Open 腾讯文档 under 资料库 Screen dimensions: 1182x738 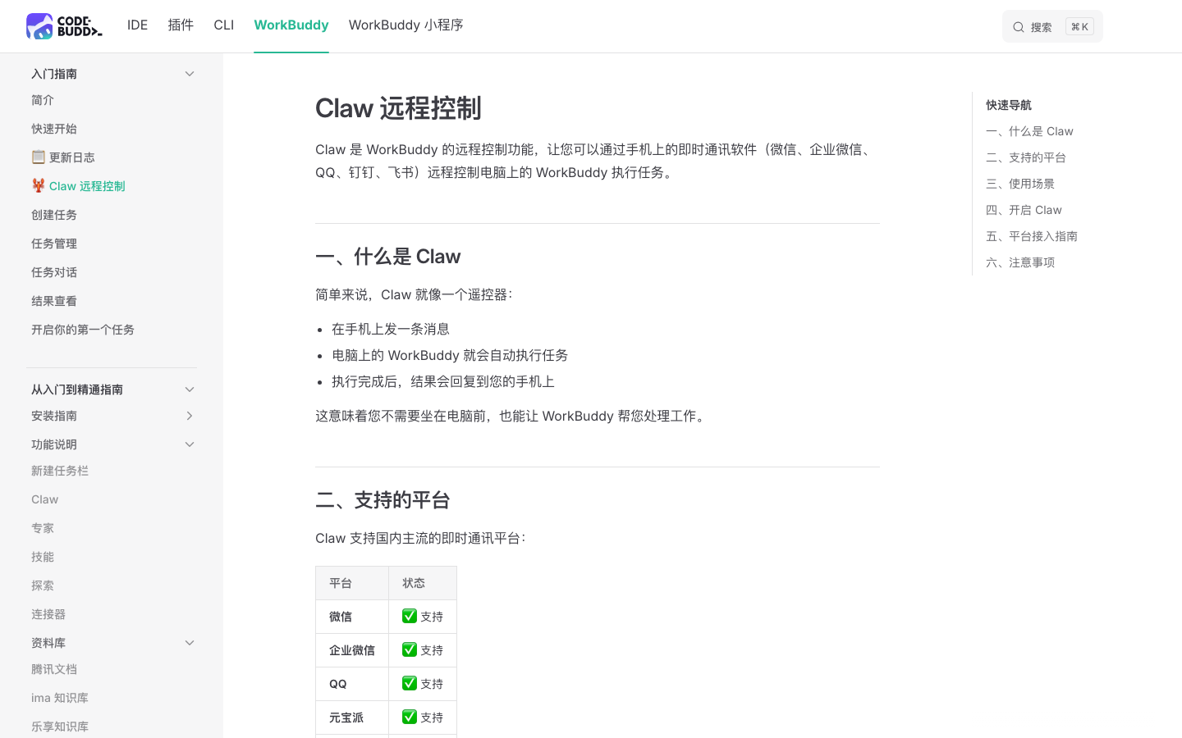54,669
